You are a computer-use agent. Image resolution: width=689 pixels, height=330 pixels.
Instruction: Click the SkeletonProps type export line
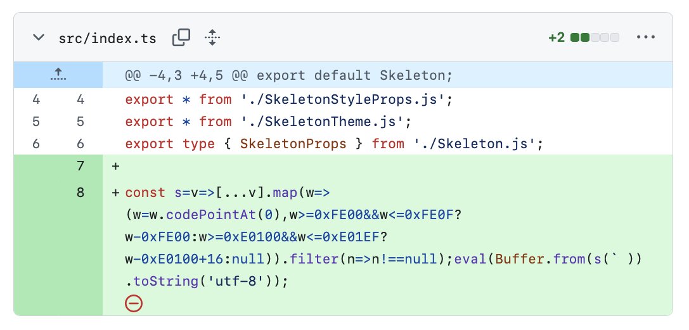(x=335, y=144)
